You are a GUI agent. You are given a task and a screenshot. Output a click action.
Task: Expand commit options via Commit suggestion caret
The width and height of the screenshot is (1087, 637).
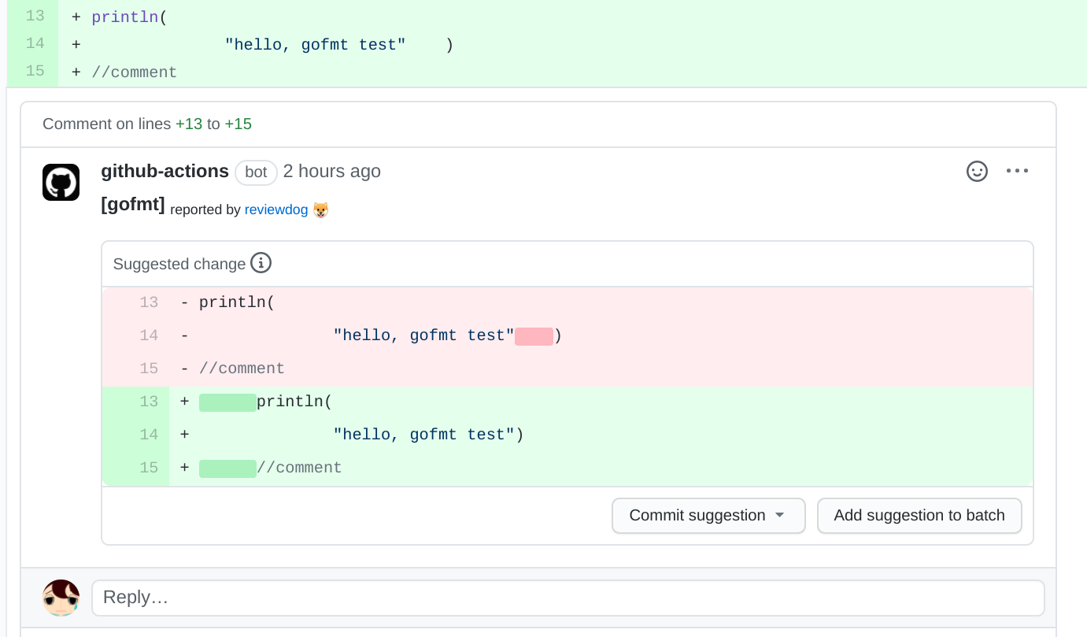(x=780, y=515)
